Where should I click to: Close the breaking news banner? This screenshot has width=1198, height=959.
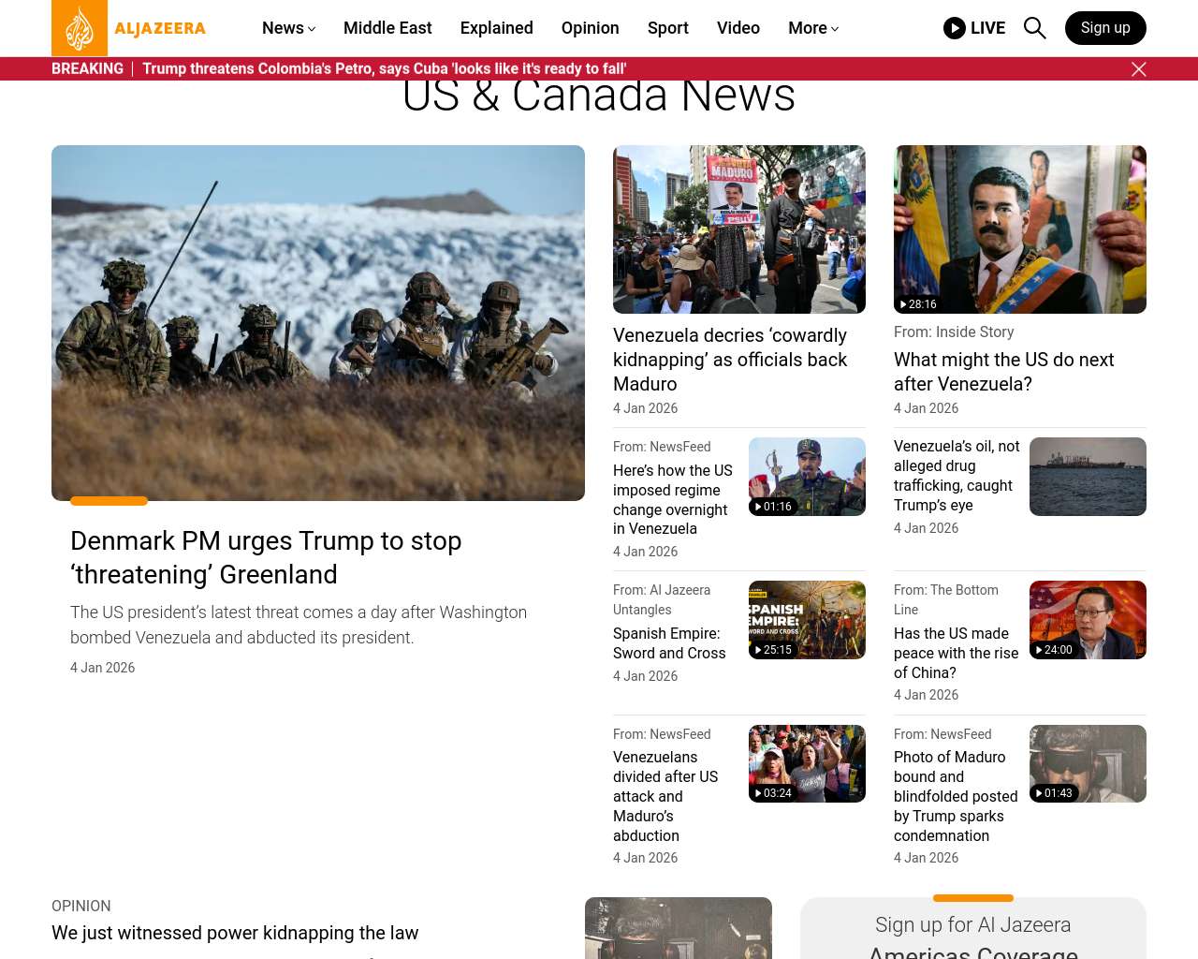point(1139,69)
